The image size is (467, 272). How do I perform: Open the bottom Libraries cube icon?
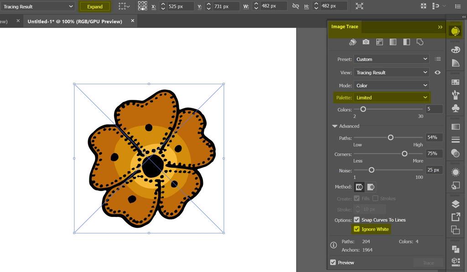click(456, 262)
